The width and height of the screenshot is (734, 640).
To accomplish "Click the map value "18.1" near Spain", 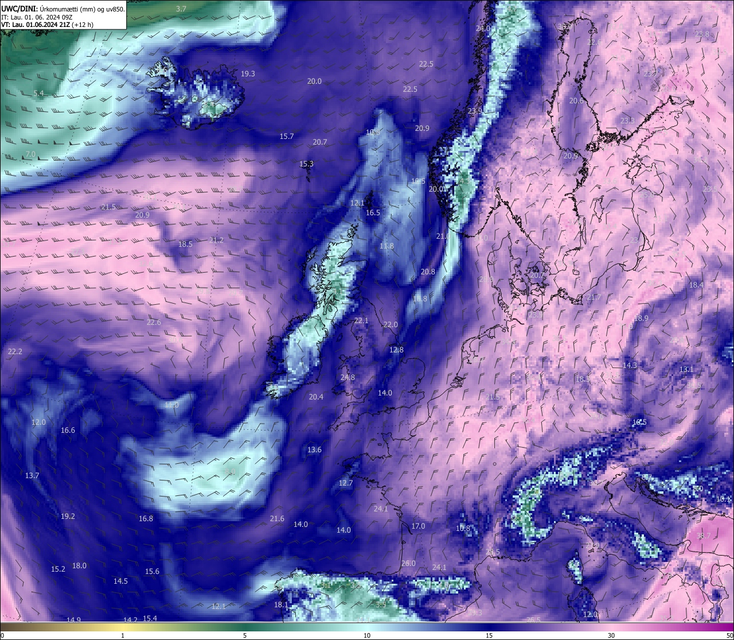I will tap(281, 604).
